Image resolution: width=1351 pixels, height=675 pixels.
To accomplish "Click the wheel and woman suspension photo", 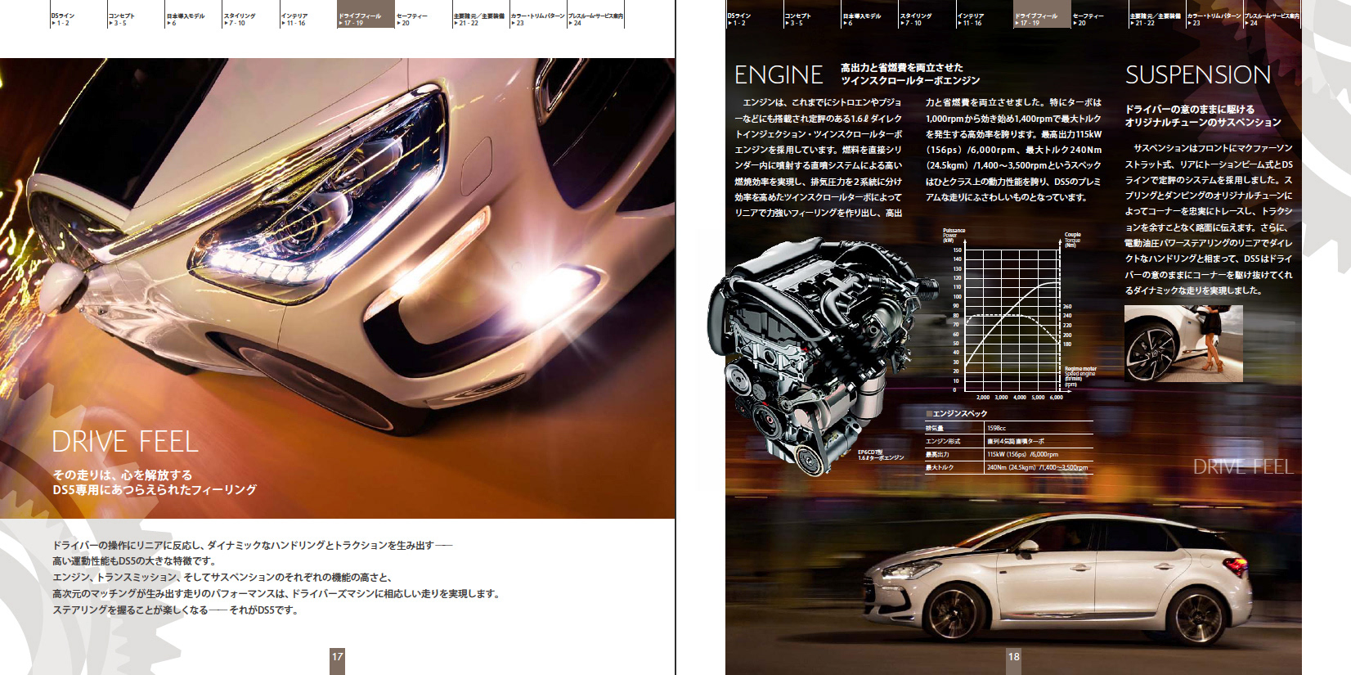I will click(1183, 344).
